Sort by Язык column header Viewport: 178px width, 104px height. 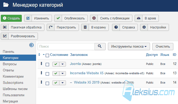165,55
